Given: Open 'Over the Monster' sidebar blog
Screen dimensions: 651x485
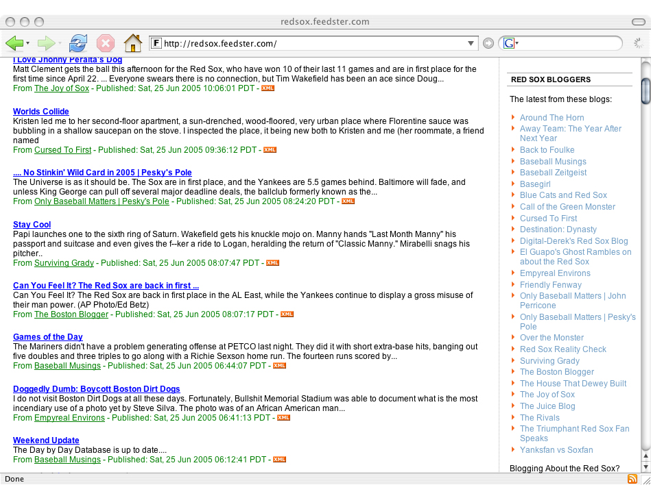Looking at the screenshot, I should point(552,338).
